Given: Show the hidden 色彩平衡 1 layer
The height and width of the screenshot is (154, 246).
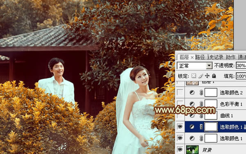Looking at the screenshot, I should 180,104.
